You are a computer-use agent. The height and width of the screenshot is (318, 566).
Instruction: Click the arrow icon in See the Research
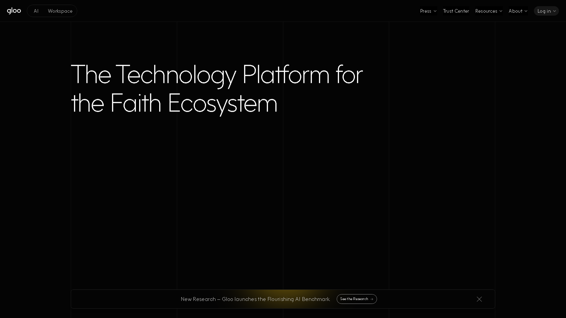[372, 299]
